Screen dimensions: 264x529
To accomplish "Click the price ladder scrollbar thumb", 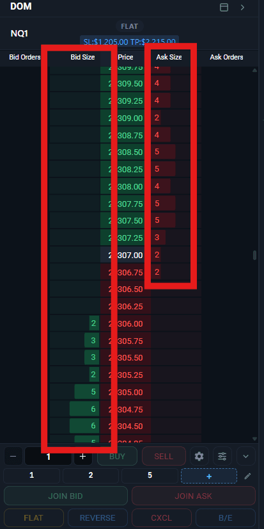I will coord(255,255).
